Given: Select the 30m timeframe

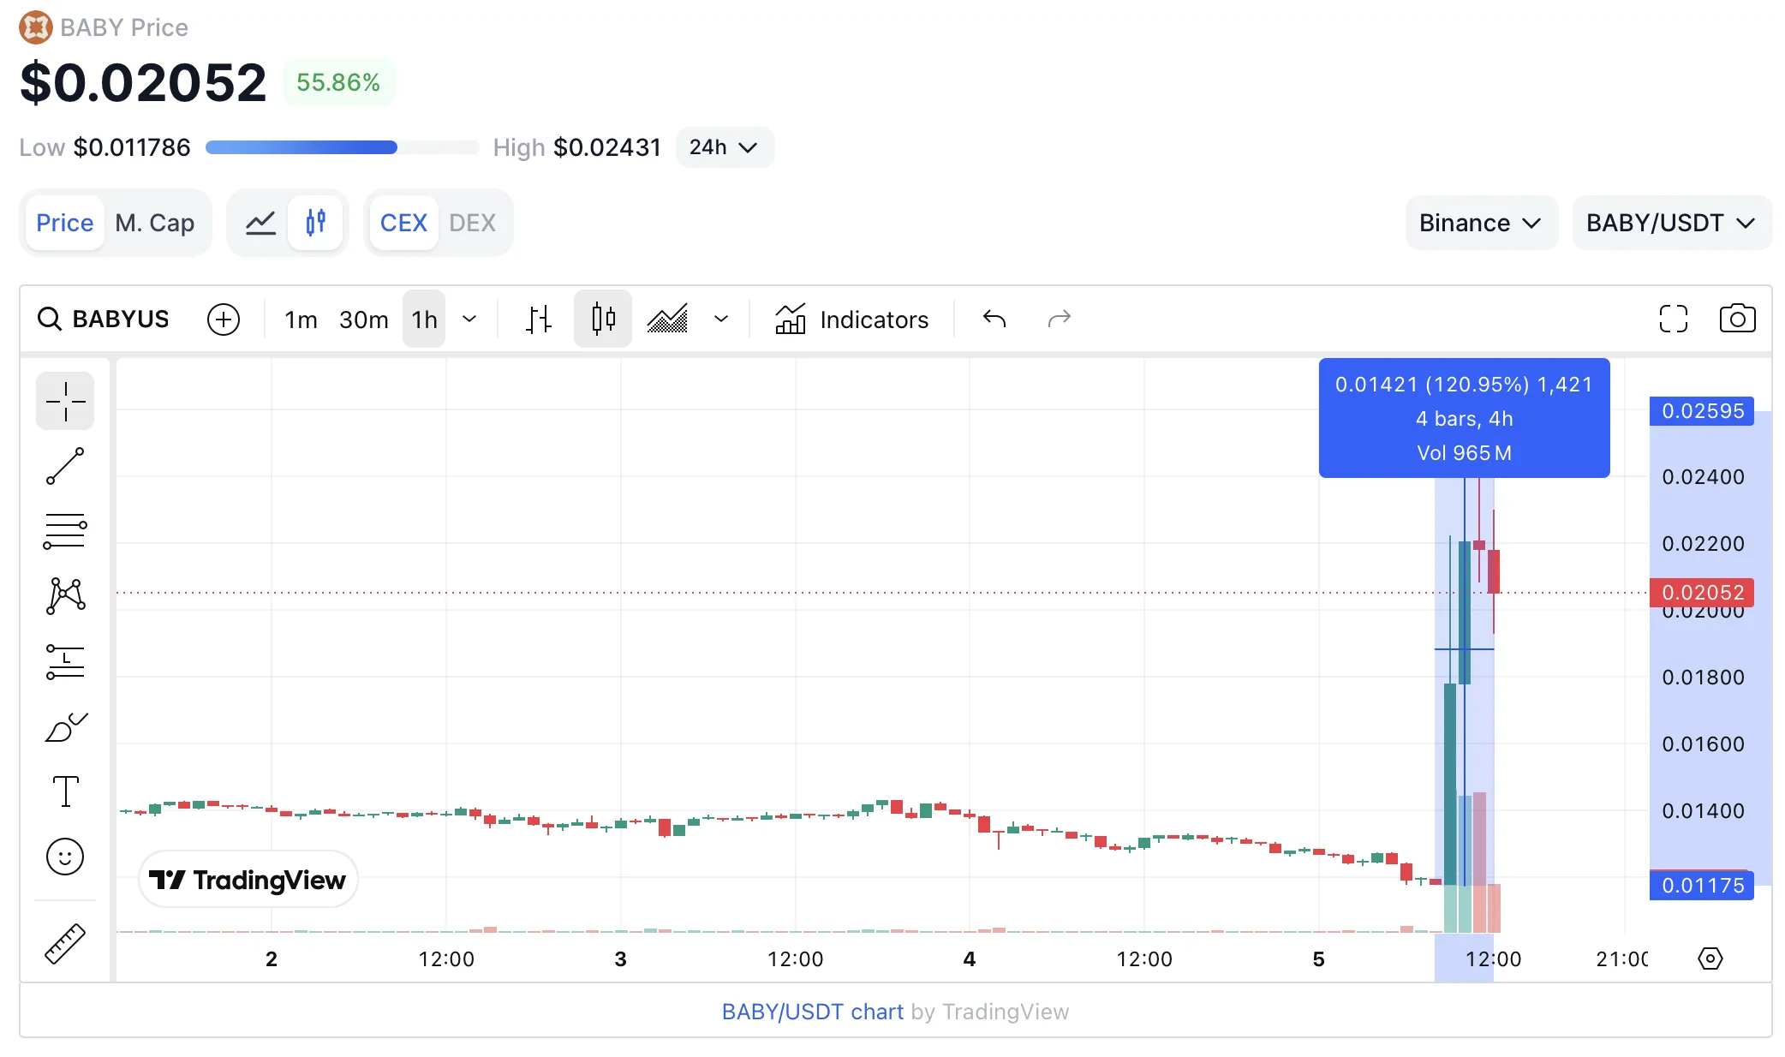Looking at the screenshot, I should point(363,319).
